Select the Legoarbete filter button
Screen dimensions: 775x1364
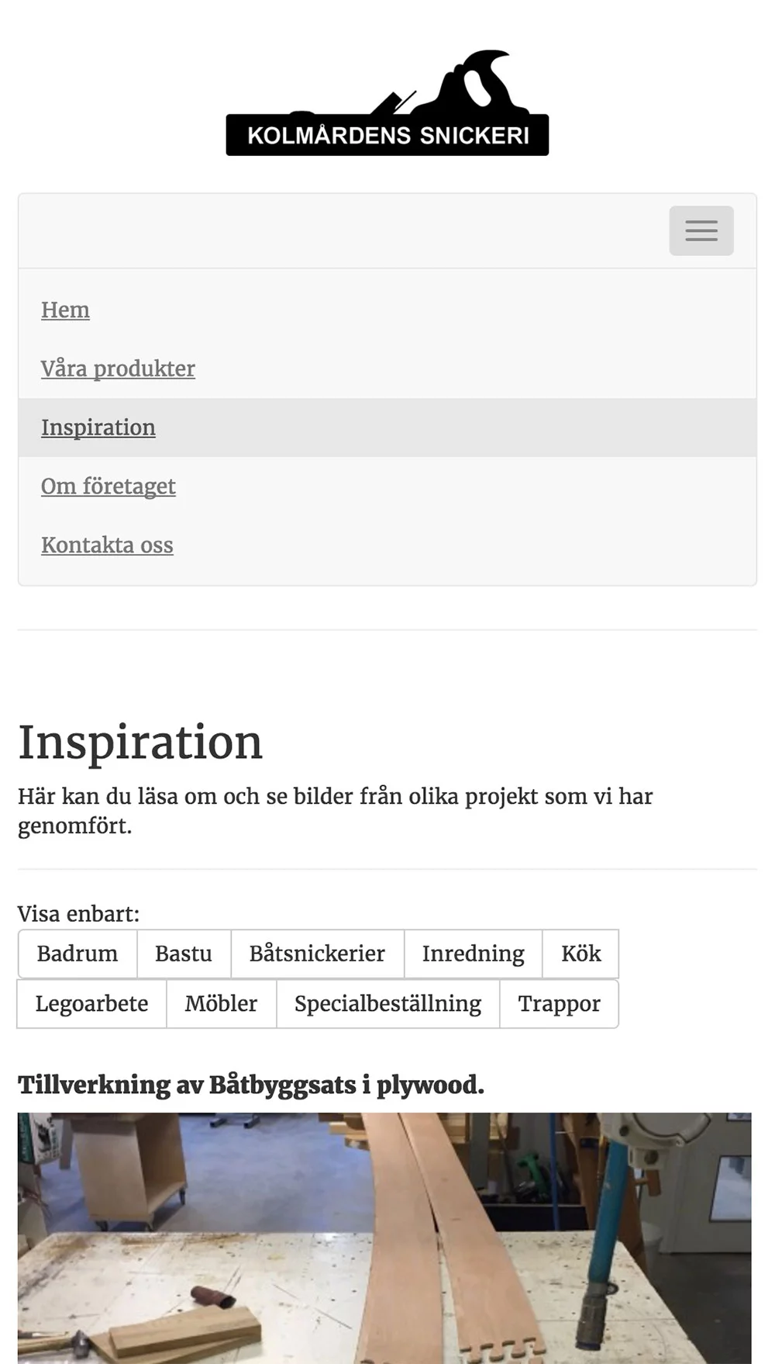pos(91,1004)
